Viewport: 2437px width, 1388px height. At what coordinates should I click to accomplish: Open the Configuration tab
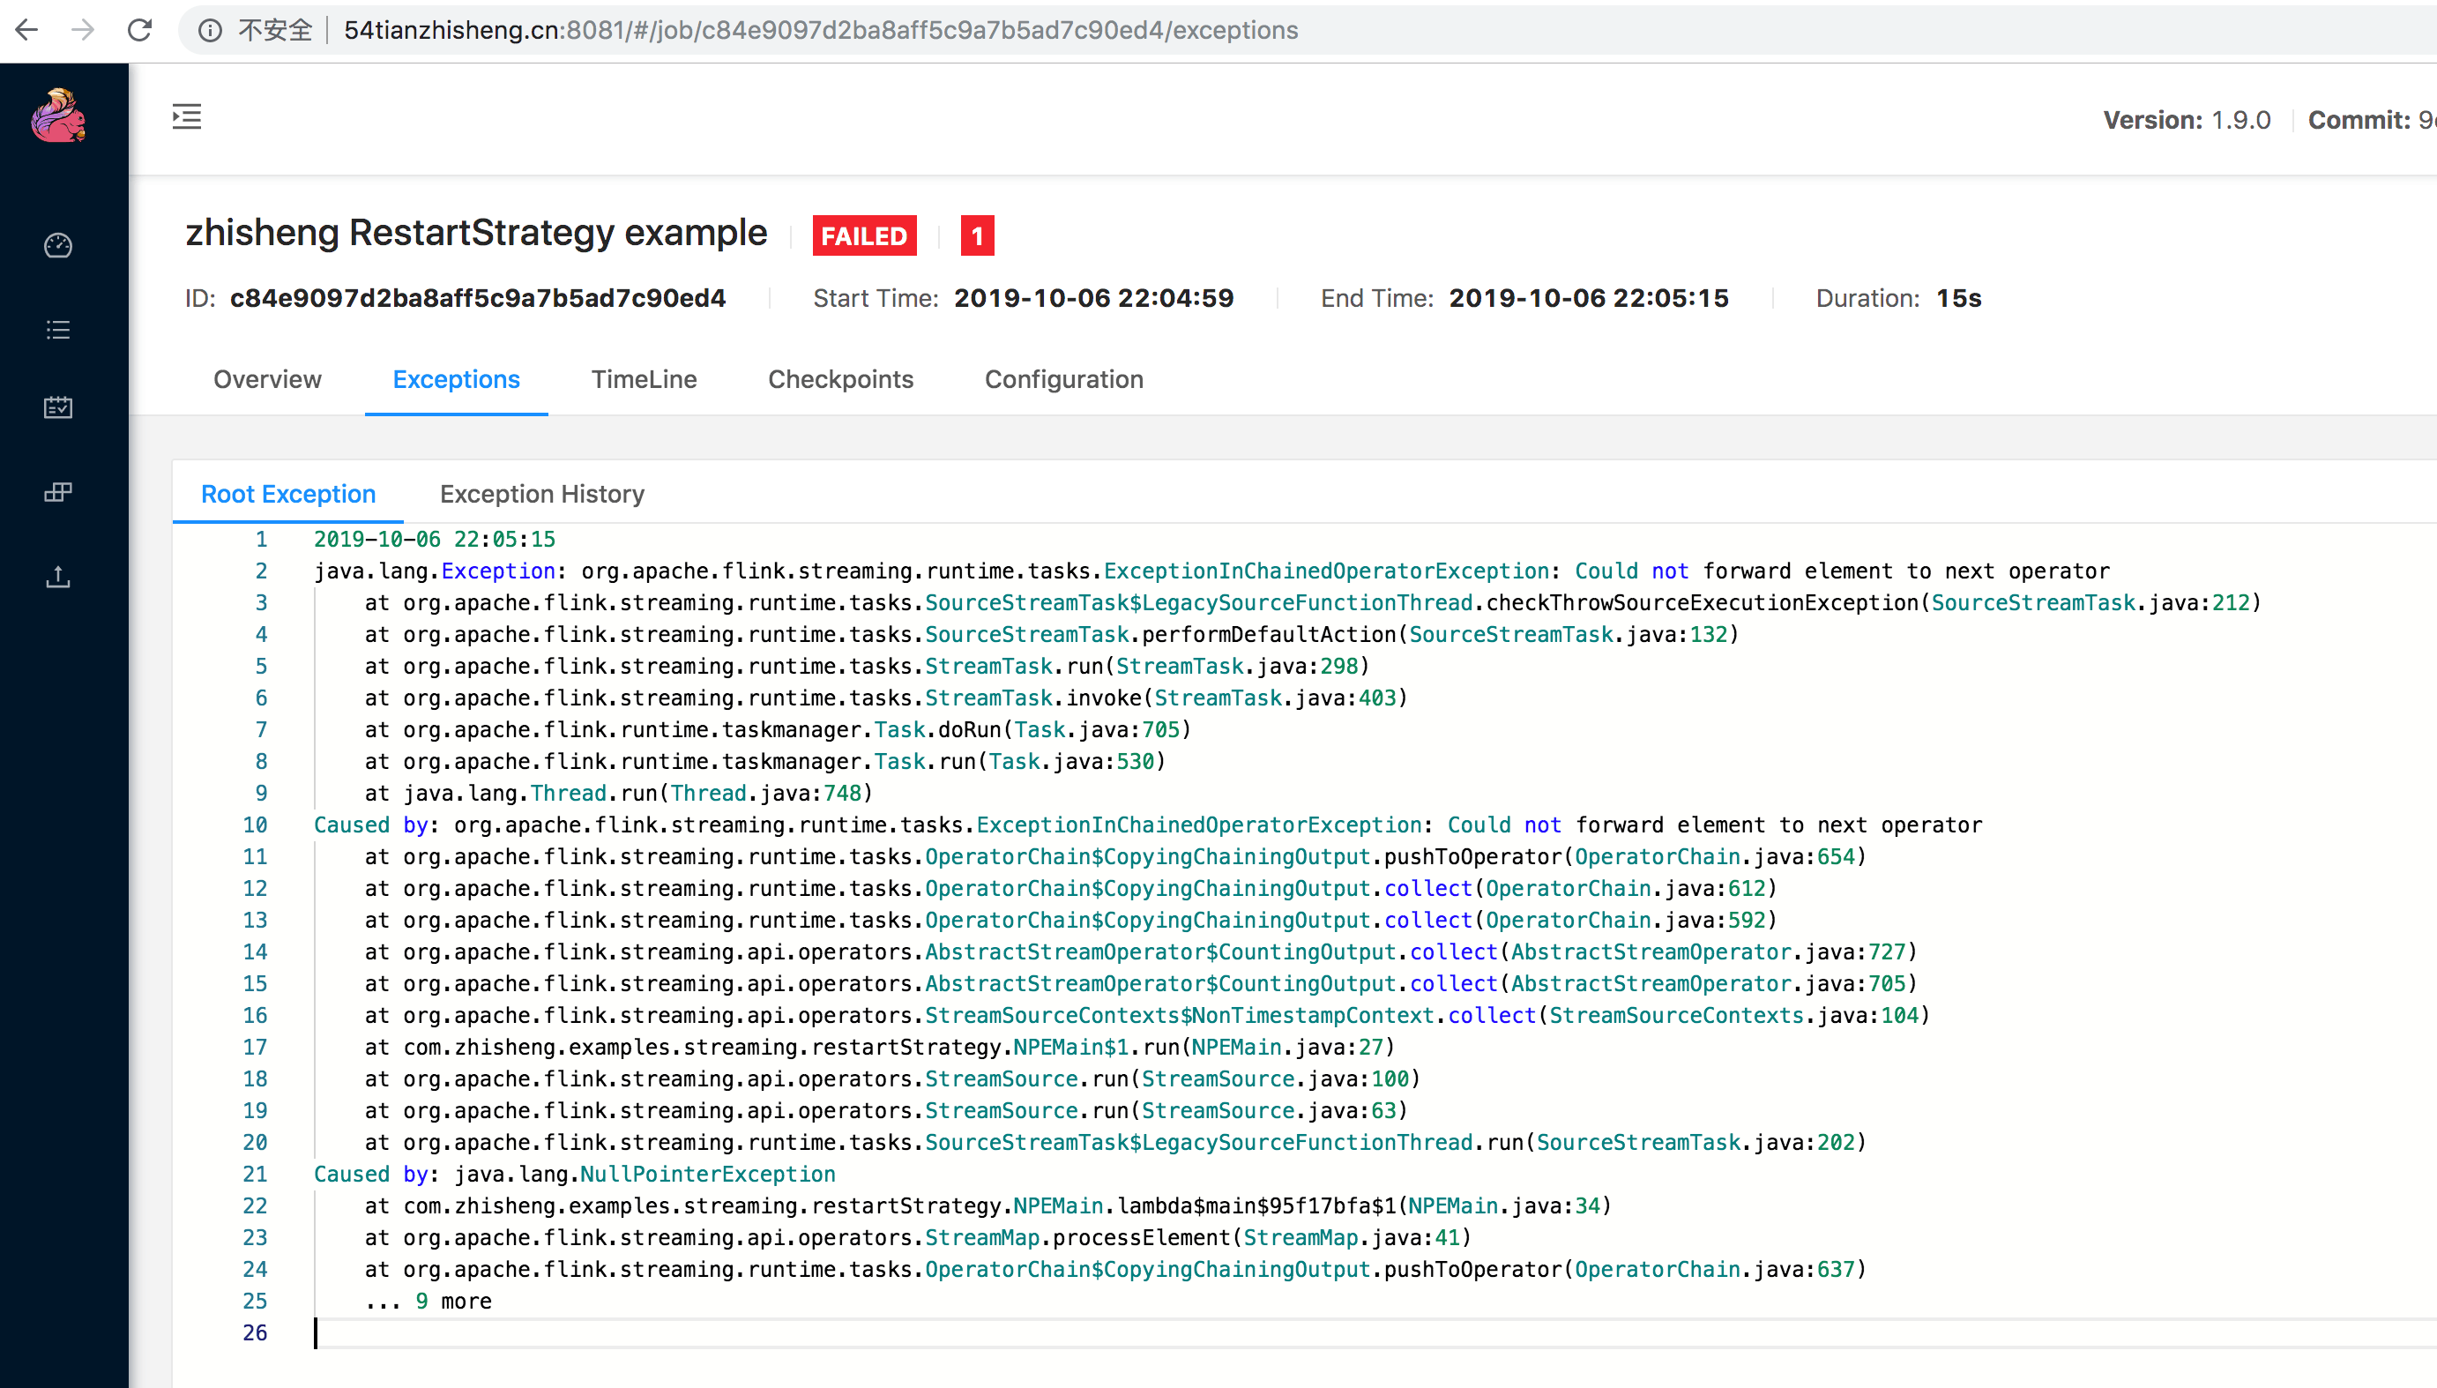click(x=1063, y=379)
